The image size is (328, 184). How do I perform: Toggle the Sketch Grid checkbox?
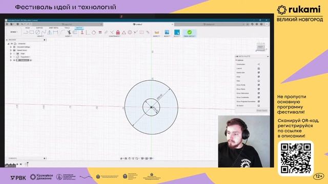[x=259, y=73]
